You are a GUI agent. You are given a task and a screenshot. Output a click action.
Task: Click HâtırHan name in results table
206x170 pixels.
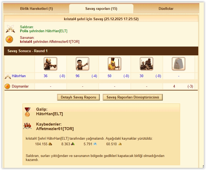(x=19, y=76)
